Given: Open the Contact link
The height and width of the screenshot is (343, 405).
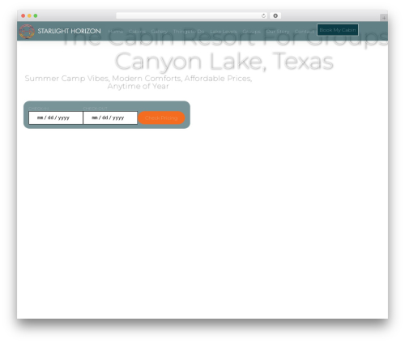Looking at the screenshot, I should point(305,32).
